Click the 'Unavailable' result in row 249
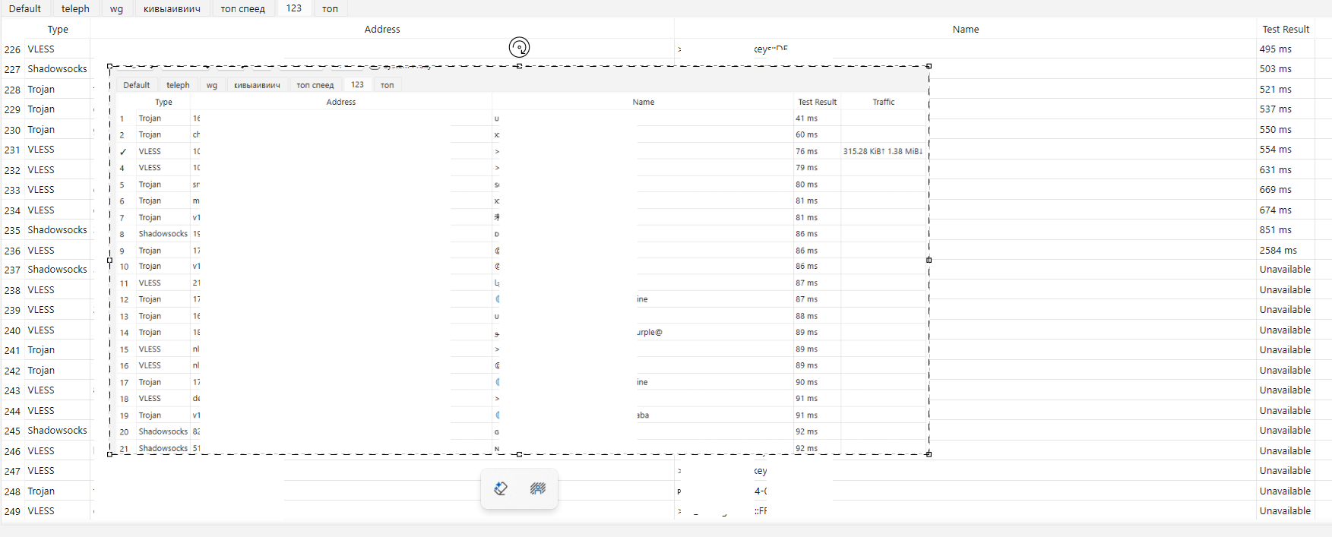This screenshot has height=537, width=1332. click(x=1285, y=510)
